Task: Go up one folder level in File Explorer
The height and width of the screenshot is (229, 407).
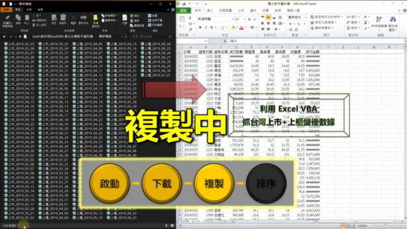Action: 20,37
